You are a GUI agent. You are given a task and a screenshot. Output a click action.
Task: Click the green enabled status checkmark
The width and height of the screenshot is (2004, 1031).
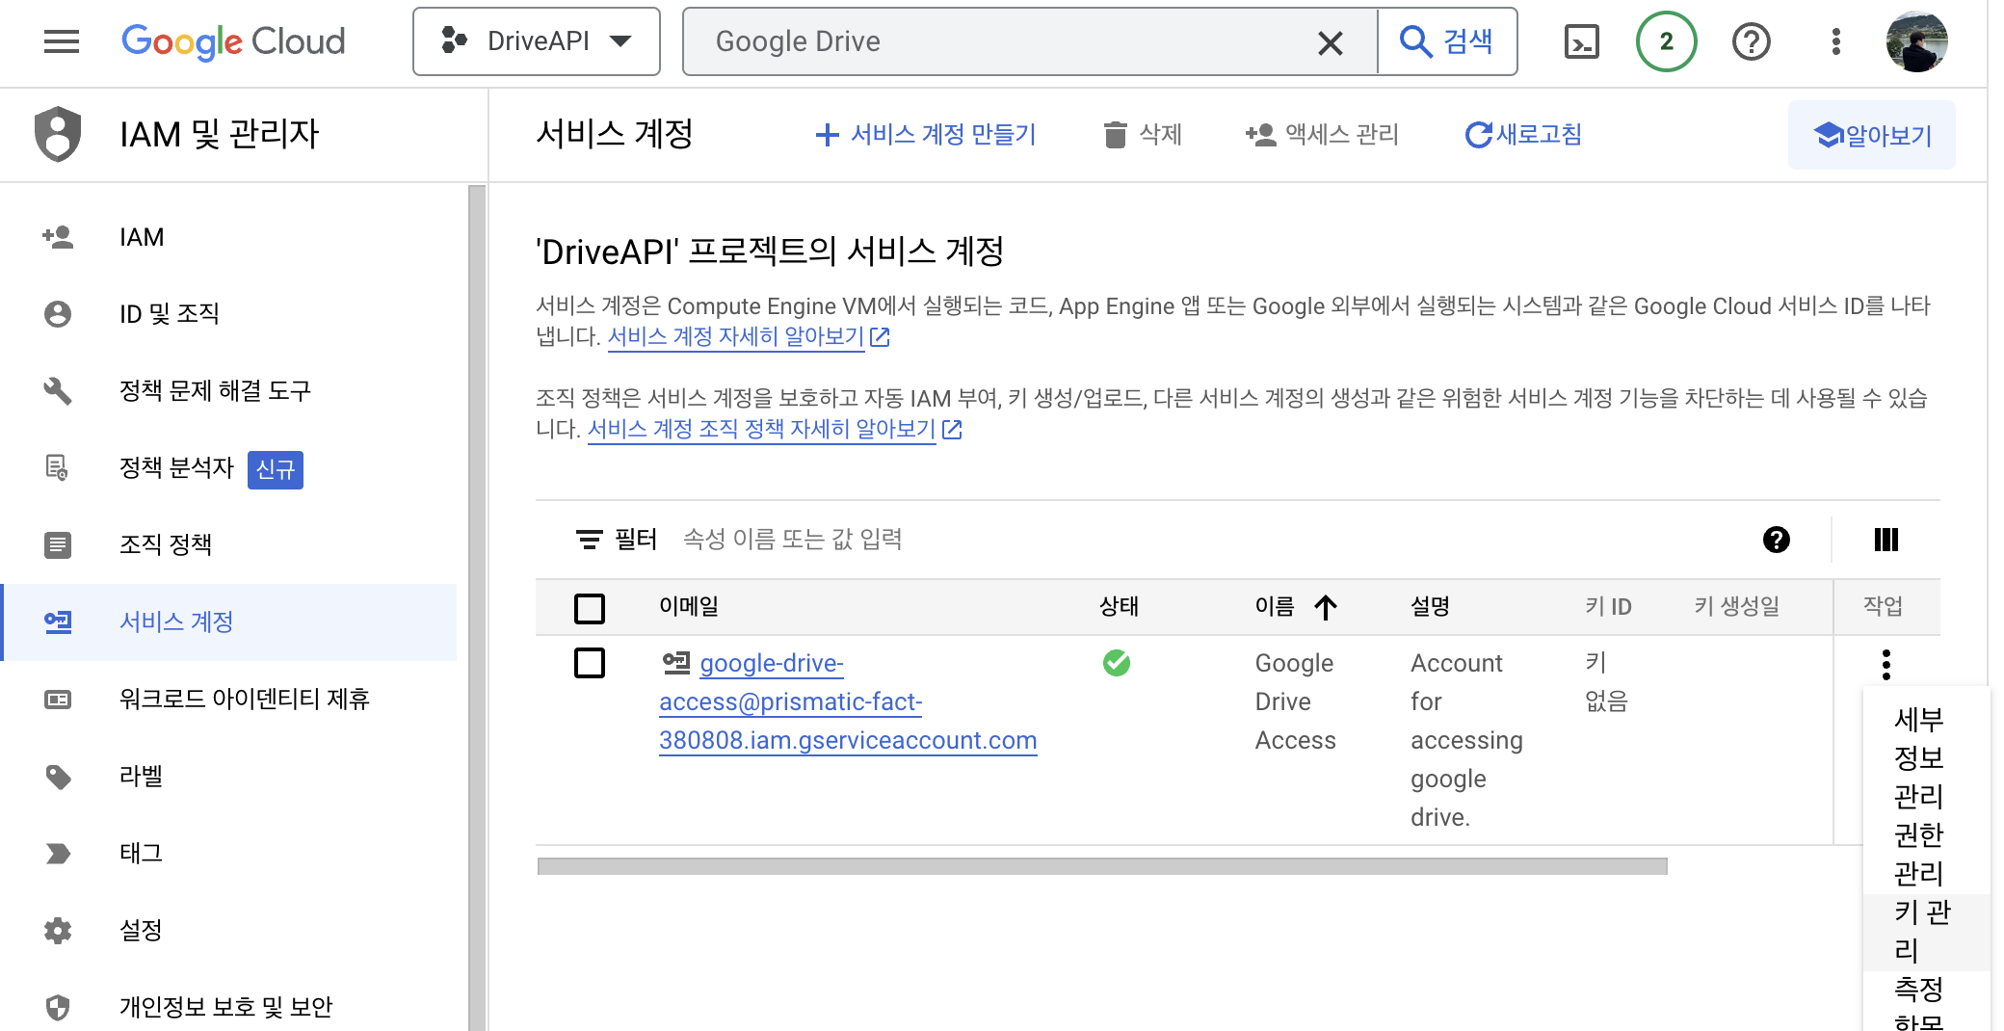[1117, 663]
